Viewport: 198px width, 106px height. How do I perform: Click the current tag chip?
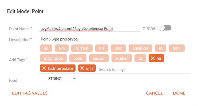(82, 48)
